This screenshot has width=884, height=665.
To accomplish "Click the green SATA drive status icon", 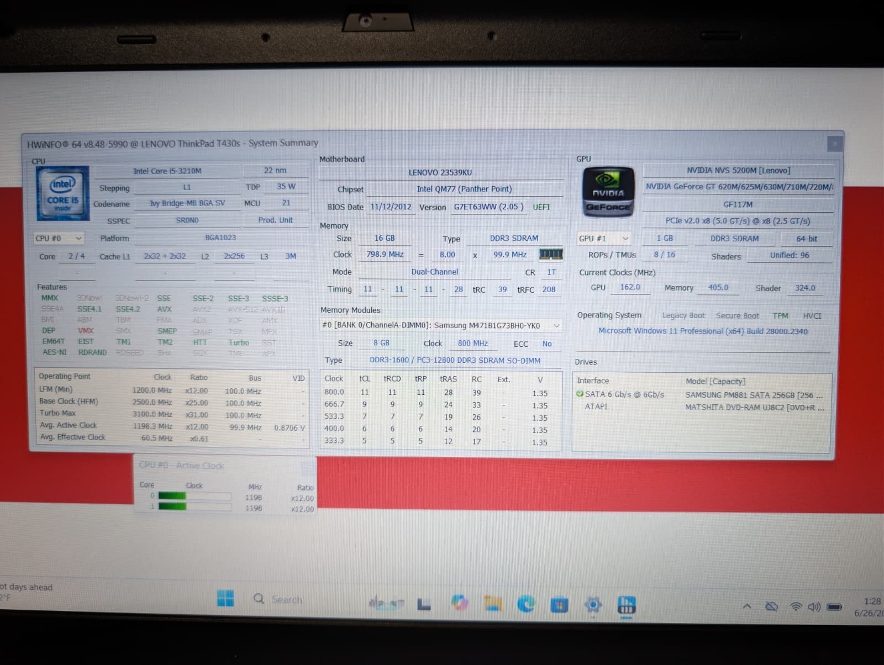I will 580,394.
